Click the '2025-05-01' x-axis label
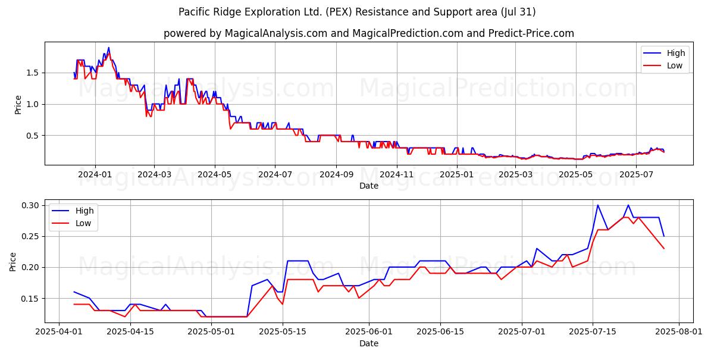 [211, 331]
